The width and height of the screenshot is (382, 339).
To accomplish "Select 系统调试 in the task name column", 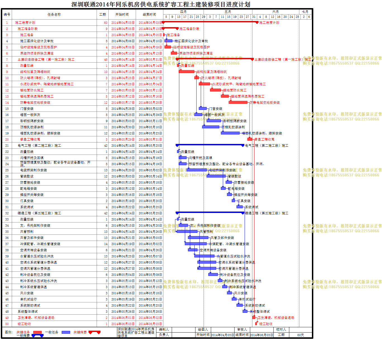I will click(x=27, y=207).
